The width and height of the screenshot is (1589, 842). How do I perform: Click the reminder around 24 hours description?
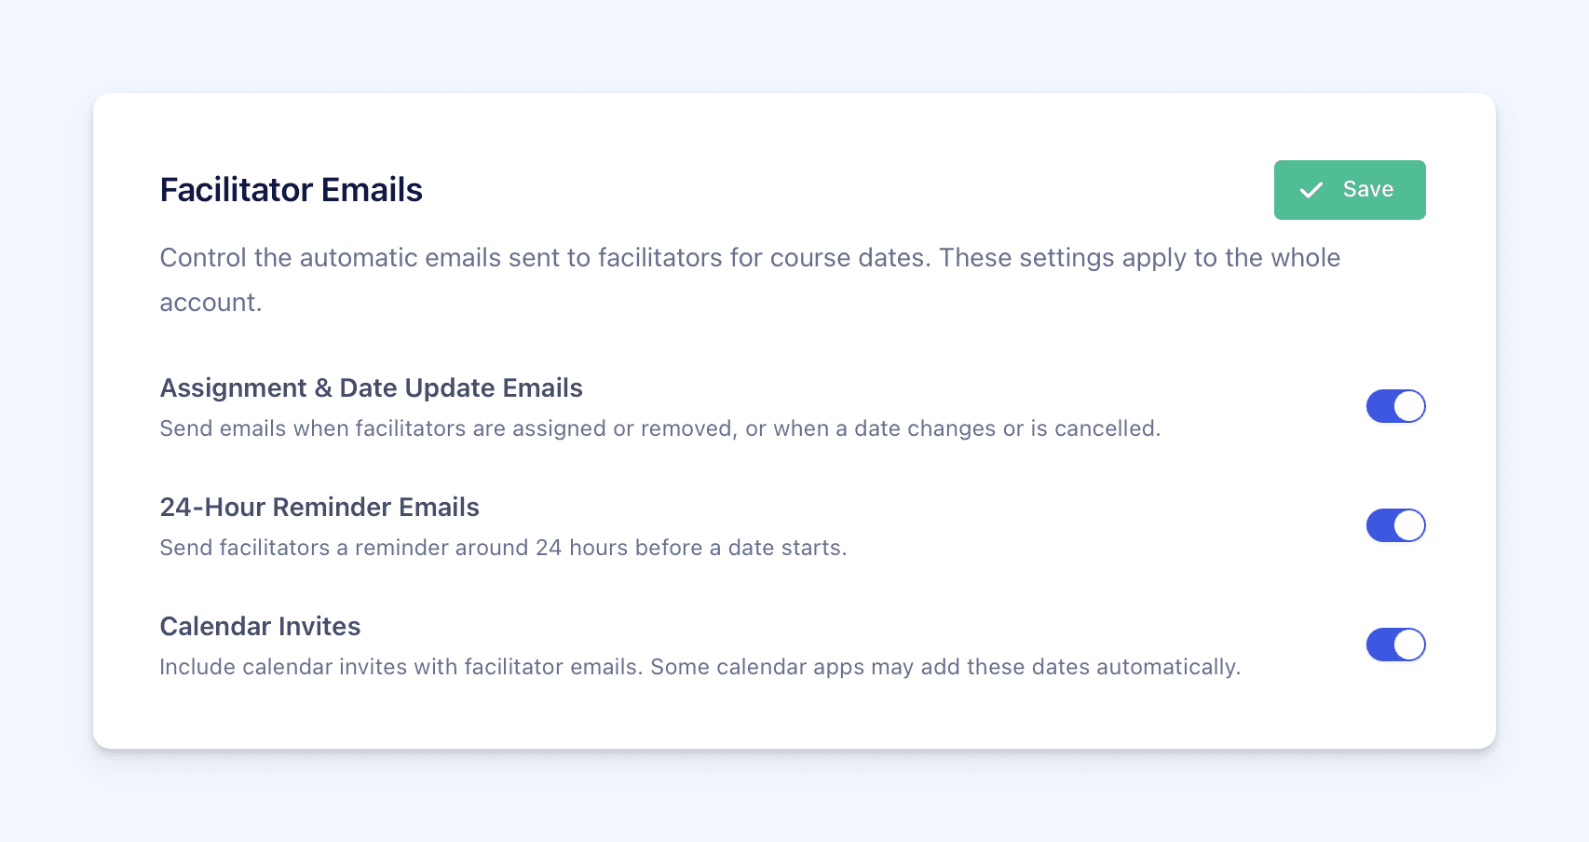(x=503, y=548)
